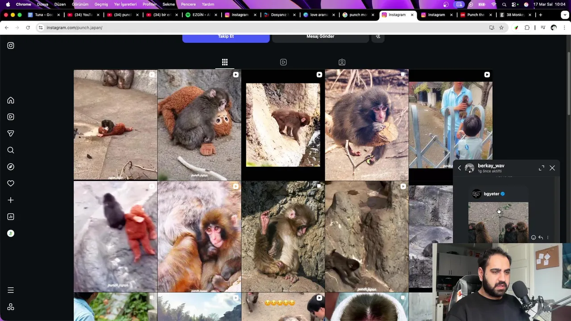
Task: Open the Yer İşaretleri menu
Action: point(125,4)
